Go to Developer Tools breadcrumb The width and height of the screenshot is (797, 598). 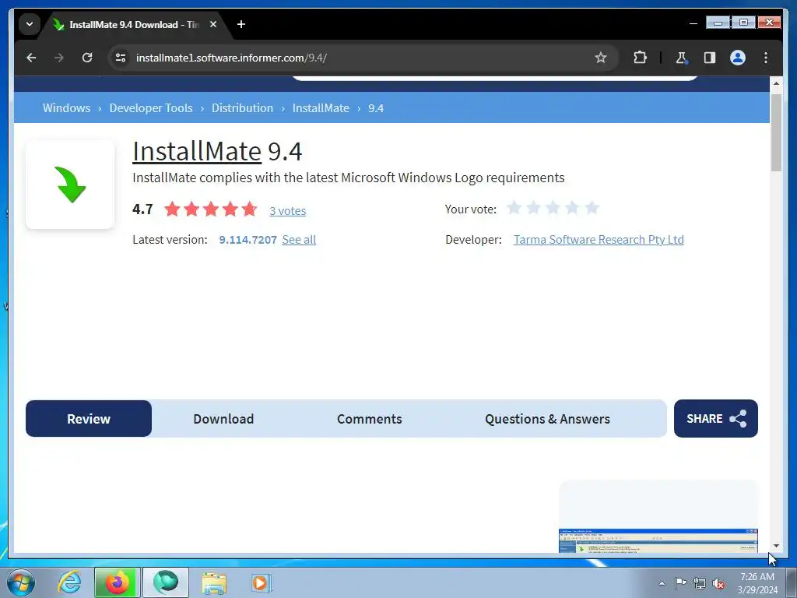[151, 107]
